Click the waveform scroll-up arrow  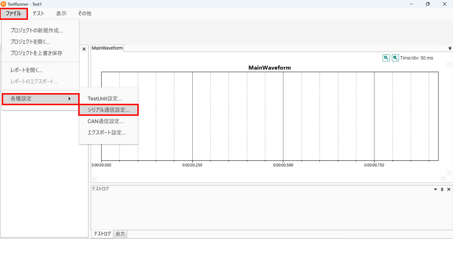(449, 64)
